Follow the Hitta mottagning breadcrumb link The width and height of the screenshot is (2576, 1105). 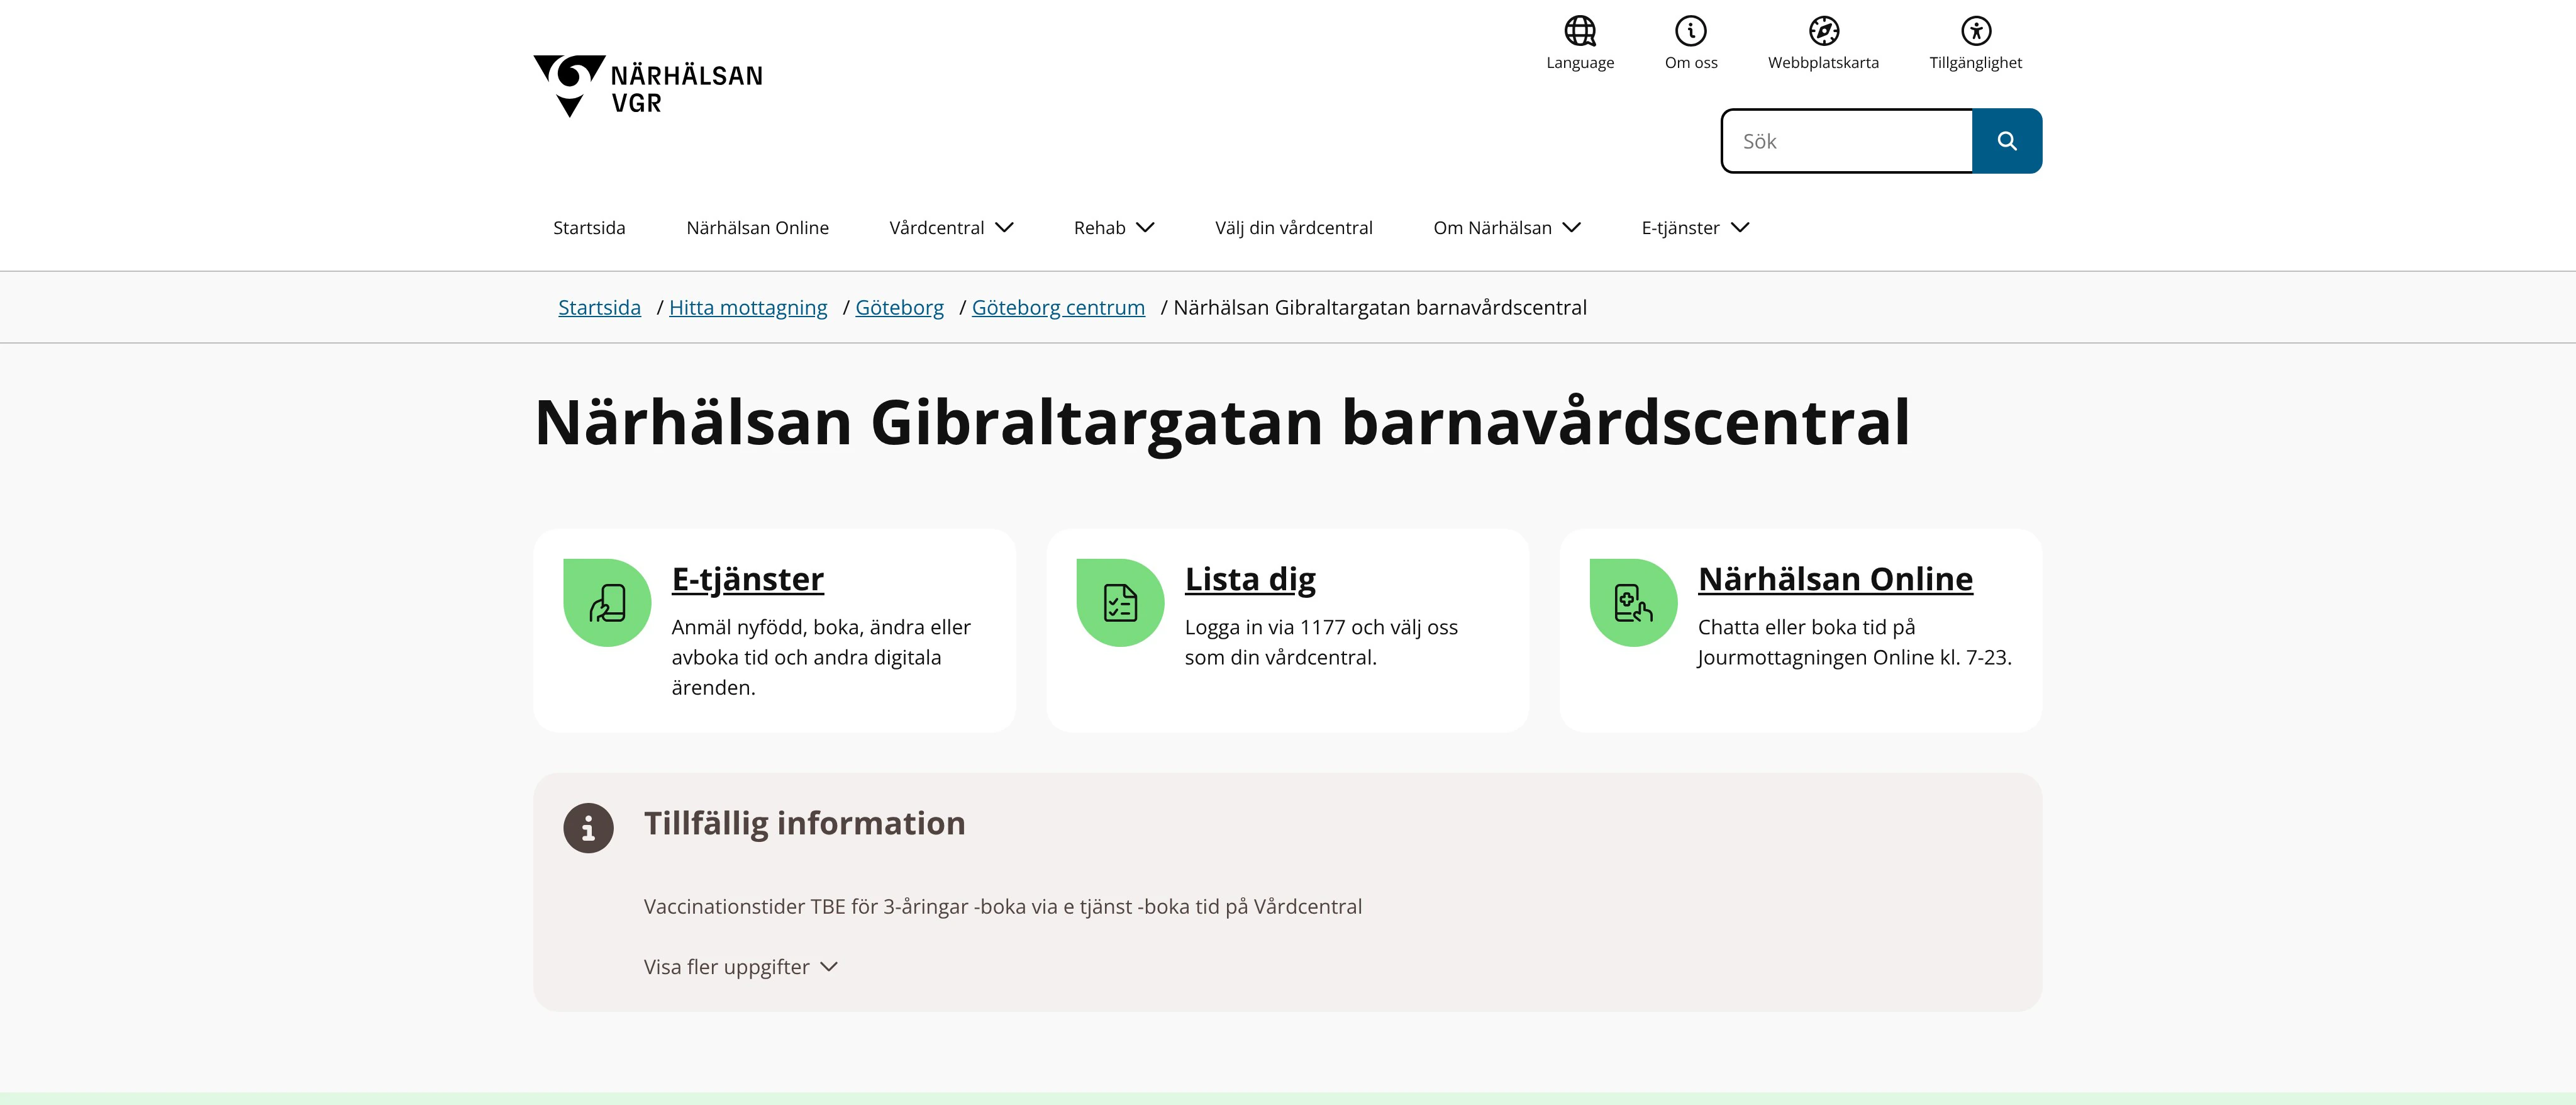(748, 307)
